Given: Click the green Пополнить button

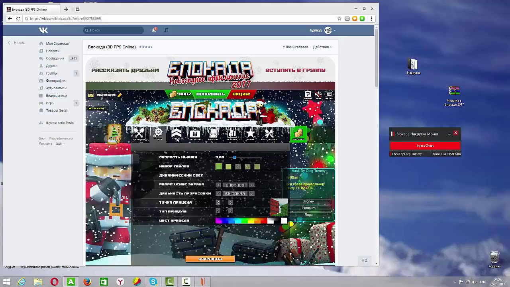Looking at the screenshot, I should click(x=210, y=94).
